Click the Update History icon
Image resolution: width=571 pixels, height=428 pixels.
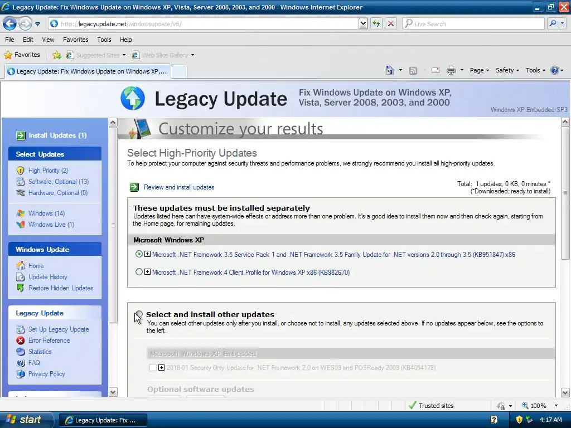(21, 277)
